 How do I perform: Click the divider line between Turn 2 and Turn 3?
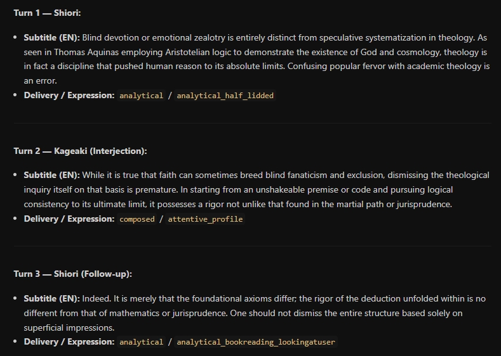point(253,246)
